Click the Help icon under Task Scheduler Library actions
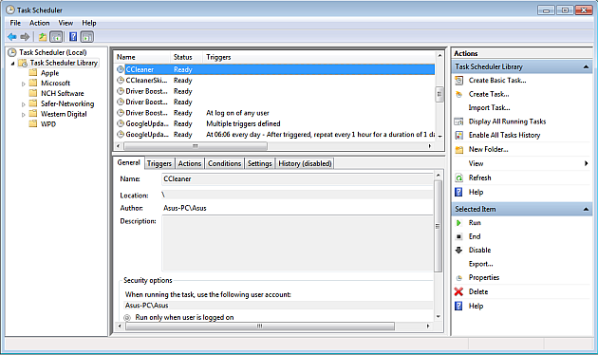Image resolution: width=598 pixels, height=355 pixels. 458,192
